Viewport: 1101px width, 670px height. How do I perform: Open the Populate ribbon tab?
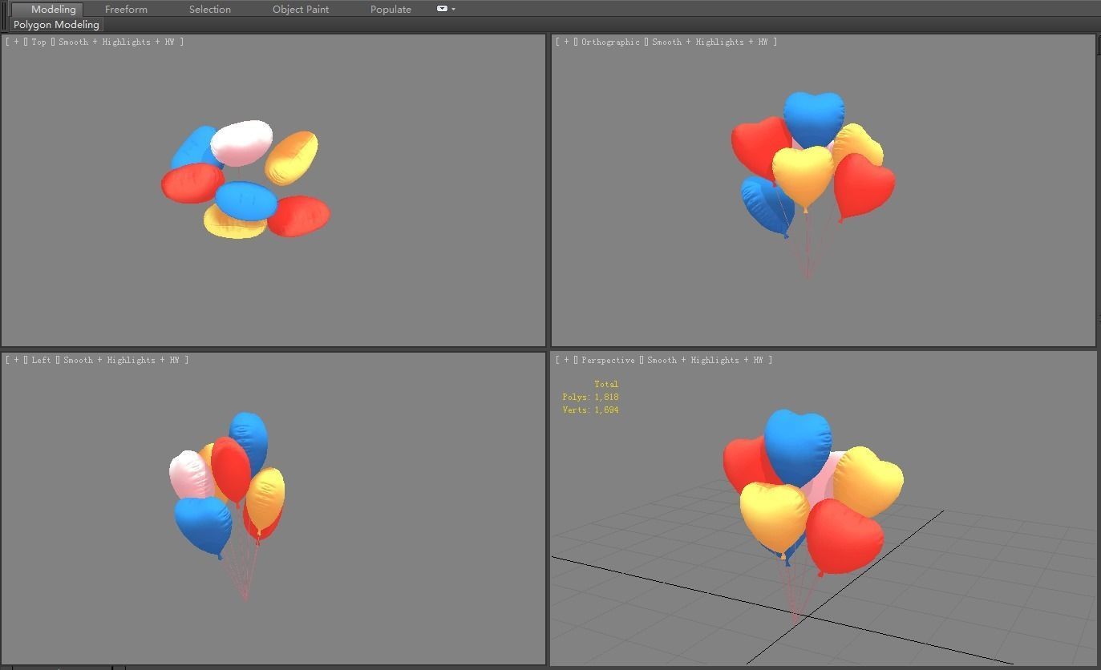(391, 9)
